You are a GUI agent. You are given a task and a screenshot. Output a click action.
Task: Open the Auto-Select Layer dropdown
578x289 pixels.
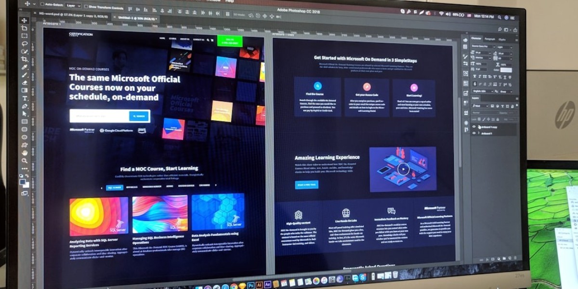coord(72,6)
